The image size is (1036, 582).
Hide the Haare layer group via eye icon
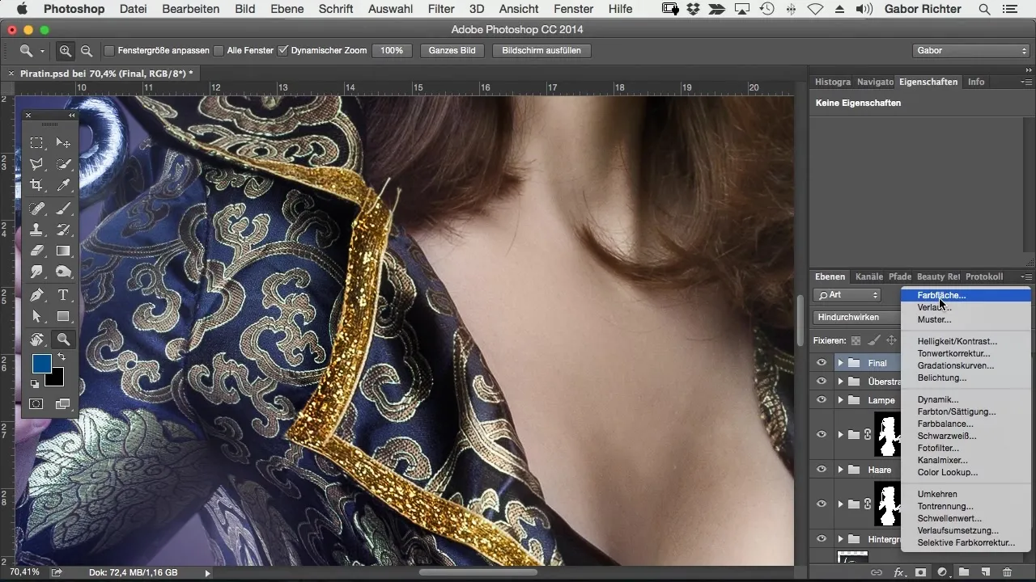tap(822, 470)
